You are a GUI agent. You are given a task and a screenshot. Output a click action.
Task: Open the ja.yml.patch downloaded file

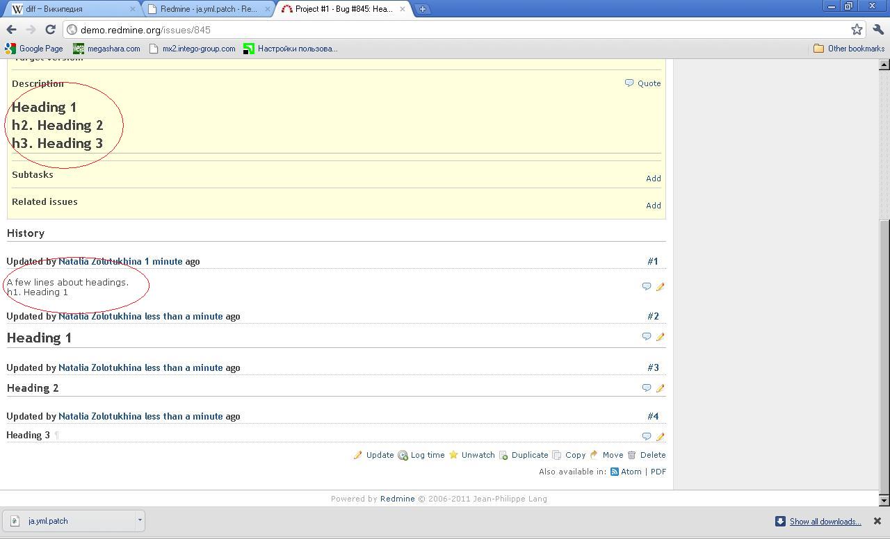[x=70, y=521]
